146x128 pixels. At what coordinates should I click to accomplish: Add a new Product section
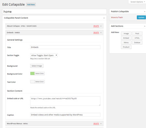126,47
